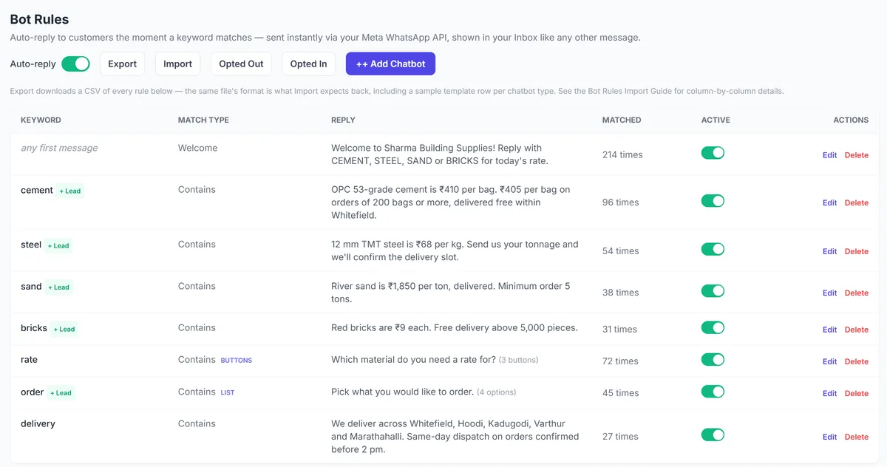887x467 pixels.
Task: Click the Lead badge next to steel
Action: pos(58,245)
